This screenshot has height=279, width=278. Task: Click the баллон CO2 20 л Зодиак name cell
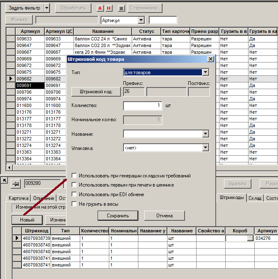pyautogui.click(x=103, y=45)
